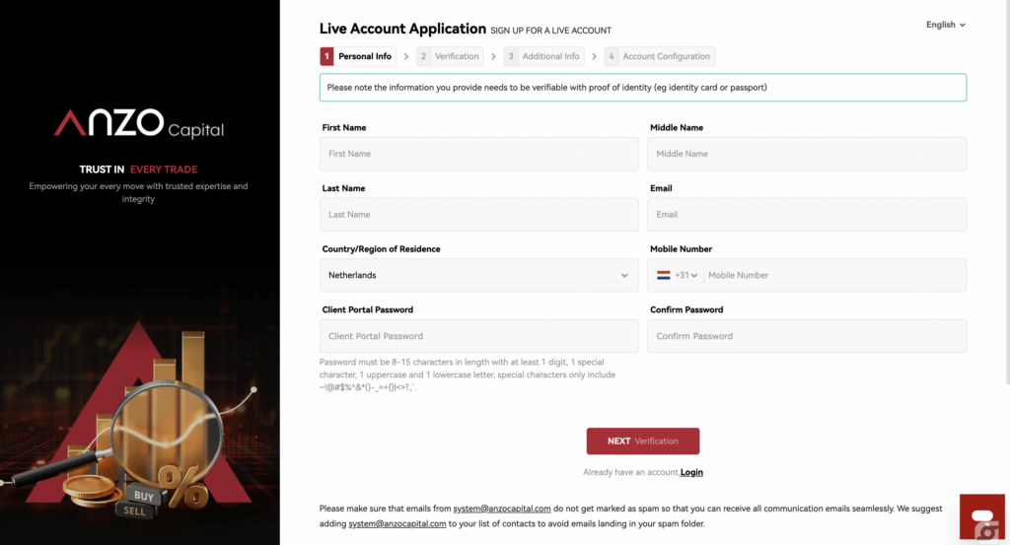The width and height of the screenshot is (1010, 545).
Task: Select the Last Name text box
Action: pyautogui.click(x=478, y=215)
